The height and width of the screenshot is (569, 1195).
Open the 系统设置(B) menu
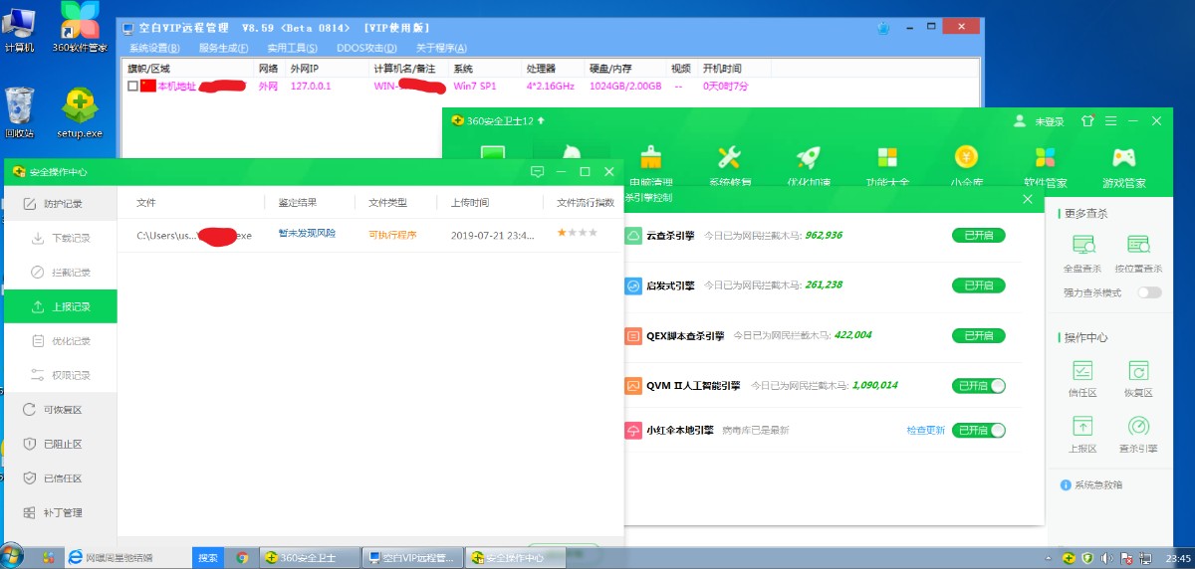click(154, 48)
